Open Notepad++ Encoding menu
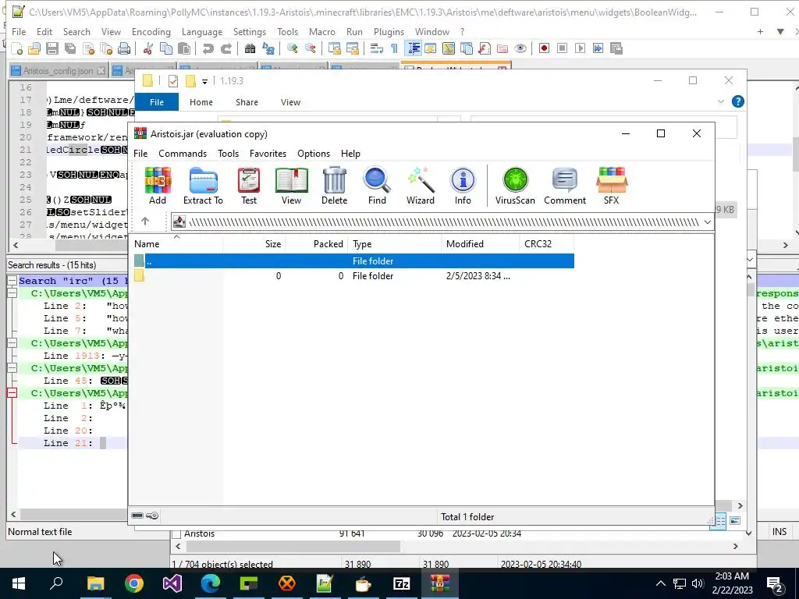Screen dimensions: 799x599 tap(151, 31)
